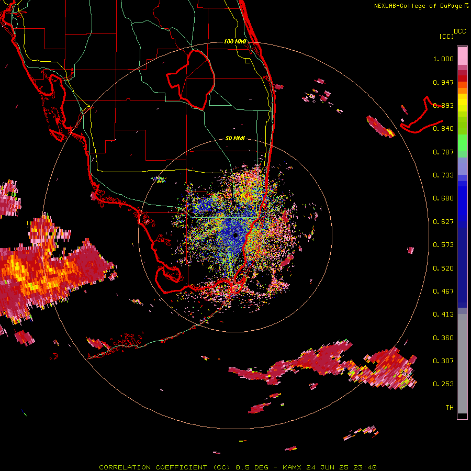The height and width of the screenshot is (471, 471).
Task: Click the black KAMX radar site dot
Action: click(235, 235)
